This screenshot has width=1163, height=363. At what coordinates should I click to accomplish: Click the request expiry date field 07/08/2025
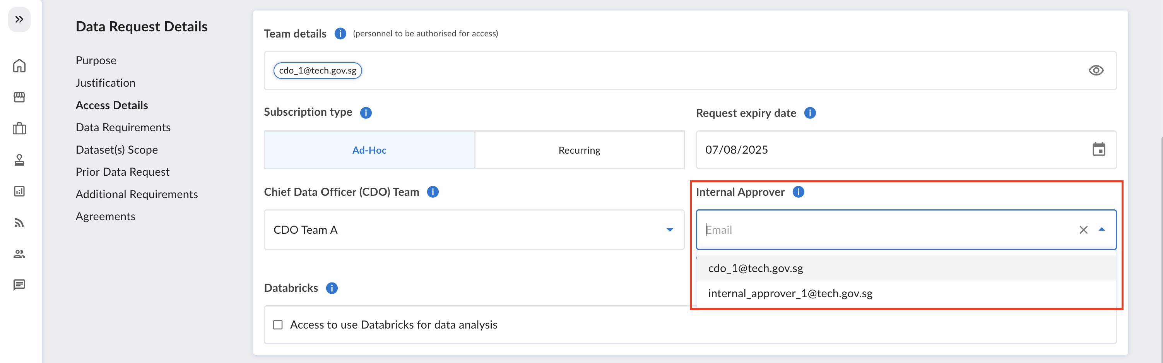tap(906, 150)
